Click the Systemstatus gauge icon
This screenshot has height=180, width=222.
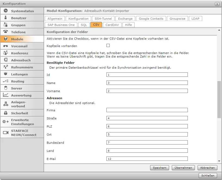coord(6,11)
